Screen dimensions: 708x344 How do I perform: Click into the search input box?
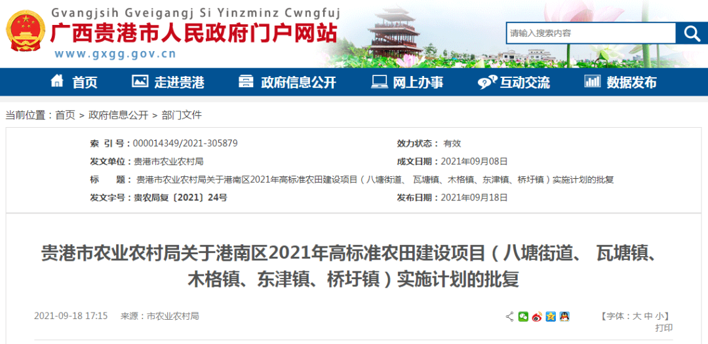[x=590, y=33]
